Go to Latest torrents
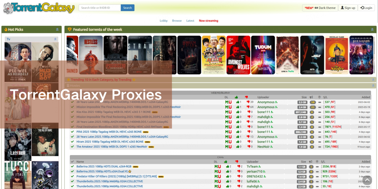The width and height of the screenshot is (378, 189). pyautogui.click(x=190, y=21)
